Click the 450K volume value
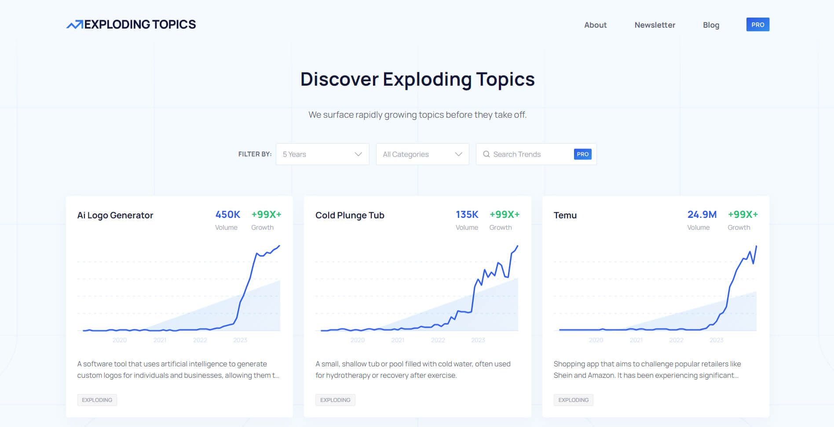Image resolution: width=834 pixels, height=427 pixels. (227, 214)
